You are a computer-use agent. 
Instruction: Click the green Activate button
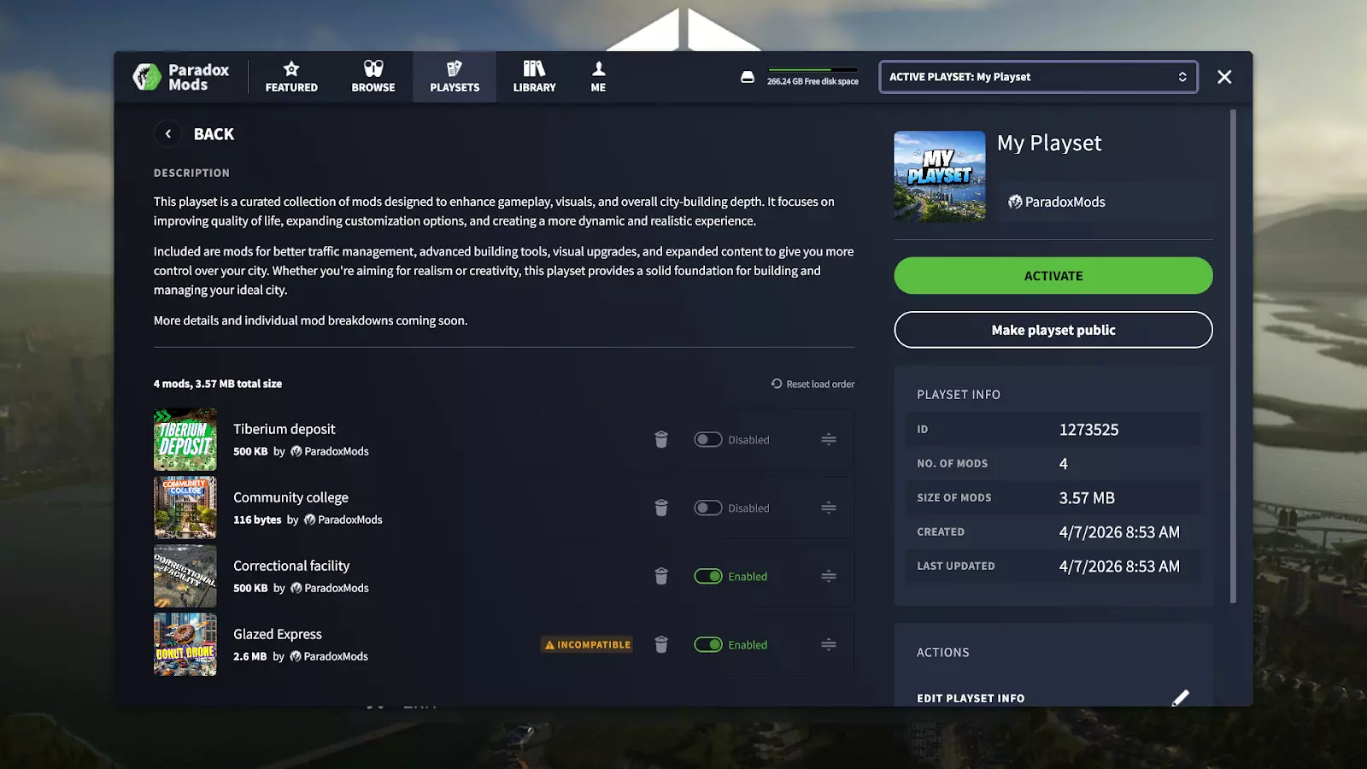1053,276
